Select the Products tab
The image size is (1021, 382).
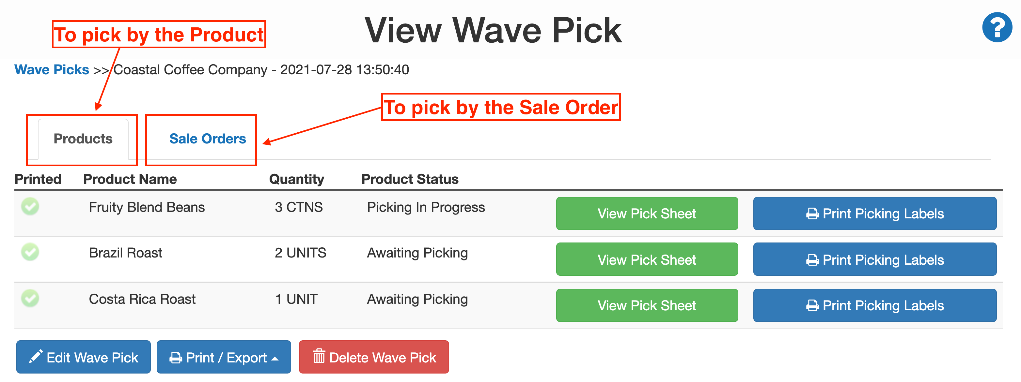[x=83, y=139]
